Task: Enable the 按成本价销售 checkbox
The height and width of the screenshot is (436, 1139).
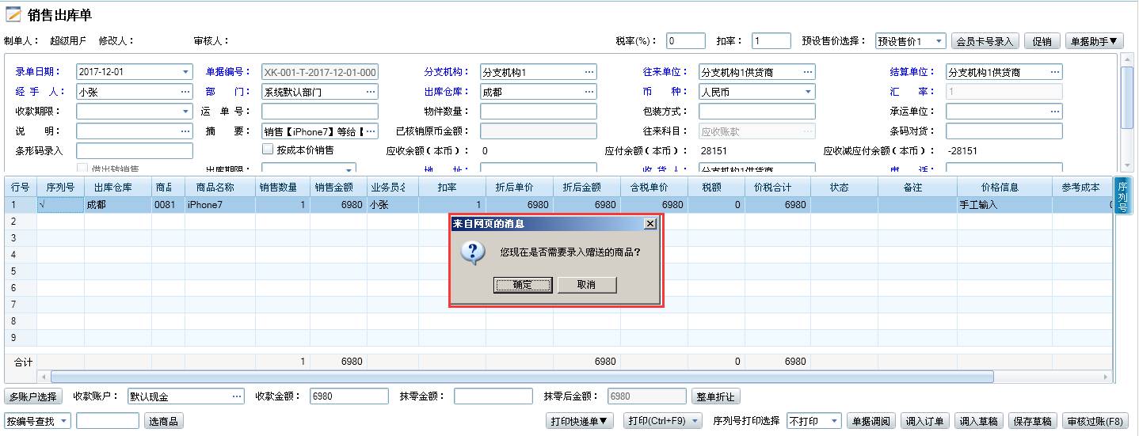Action: 268,149
